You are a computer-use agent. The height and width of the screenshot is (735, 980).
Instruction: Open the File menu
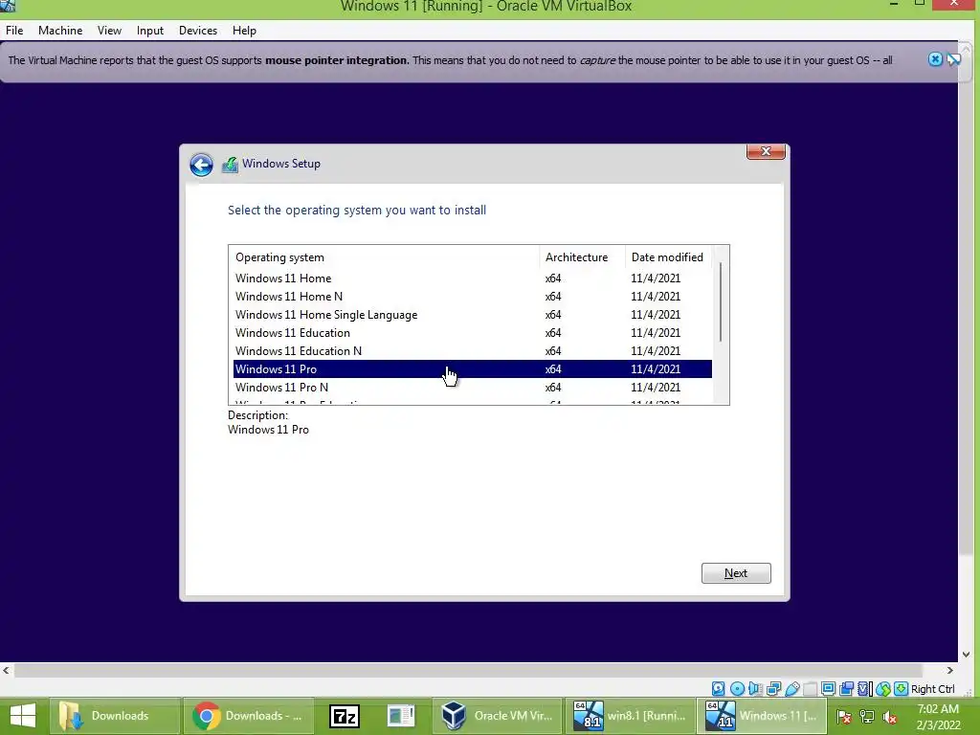14,31
